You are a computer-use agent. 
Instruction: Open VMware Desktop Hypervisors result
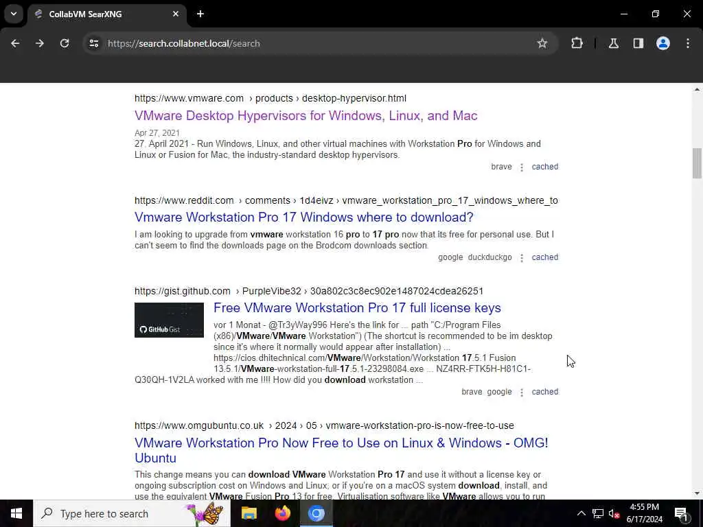(x=306, y=115)
